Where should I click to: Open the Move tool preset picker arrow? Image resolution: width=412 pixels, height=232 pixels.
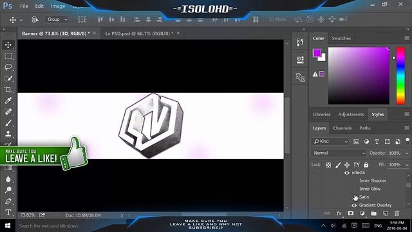21,20
